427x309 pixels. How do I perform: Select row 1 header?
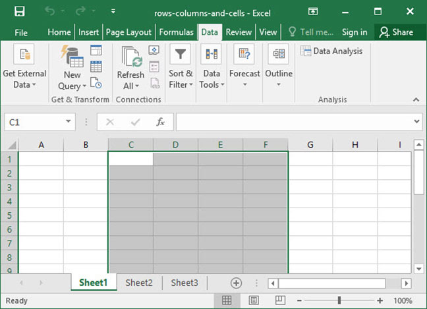9,159
